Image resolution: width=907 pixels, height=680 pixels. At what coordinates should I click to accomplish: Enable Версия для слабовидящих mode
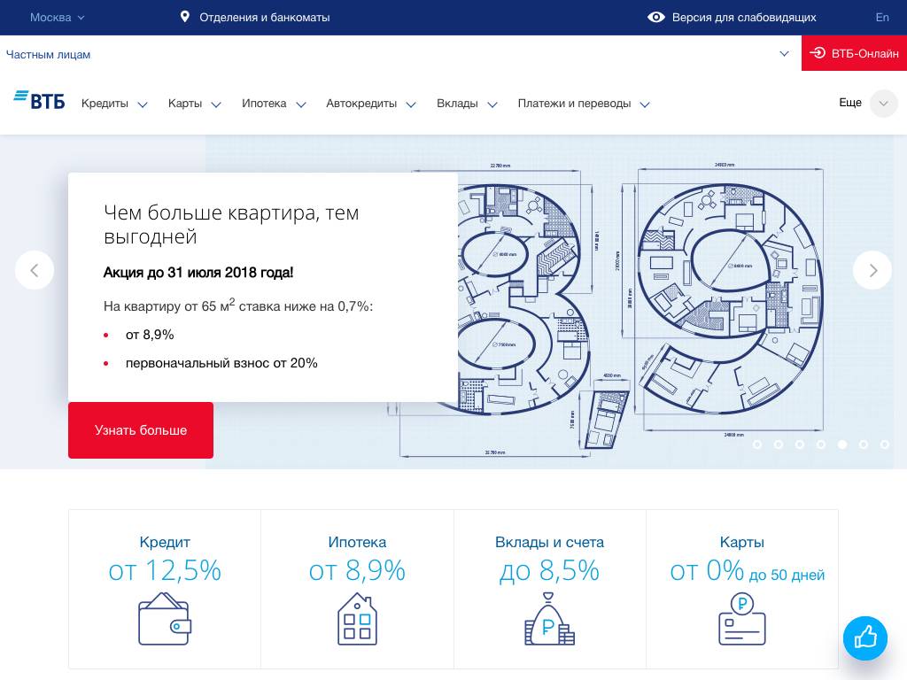[x=732, y=17]
